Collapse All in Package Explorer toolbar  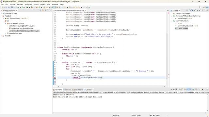click(40, 10)
